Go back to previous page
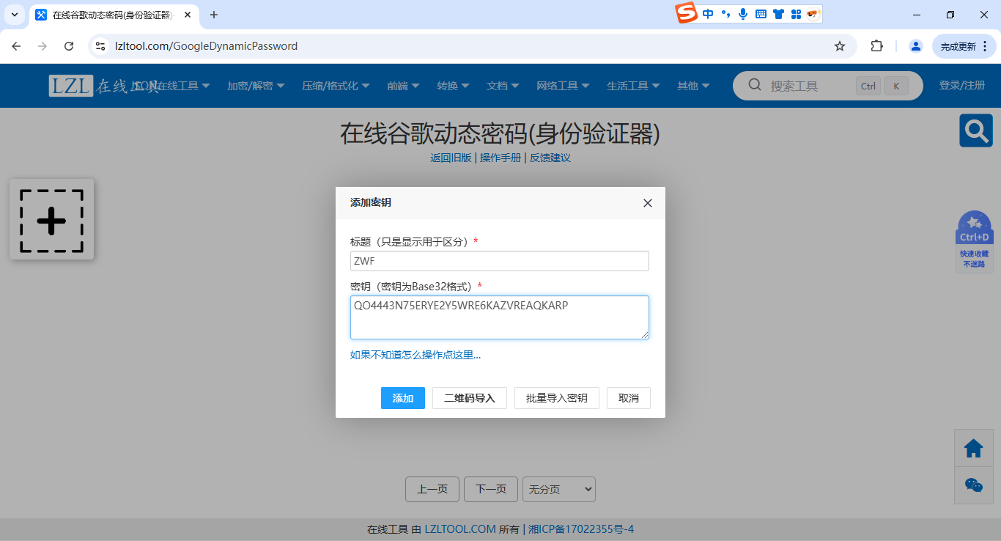 pyautogui.click(x=16, y=46)
